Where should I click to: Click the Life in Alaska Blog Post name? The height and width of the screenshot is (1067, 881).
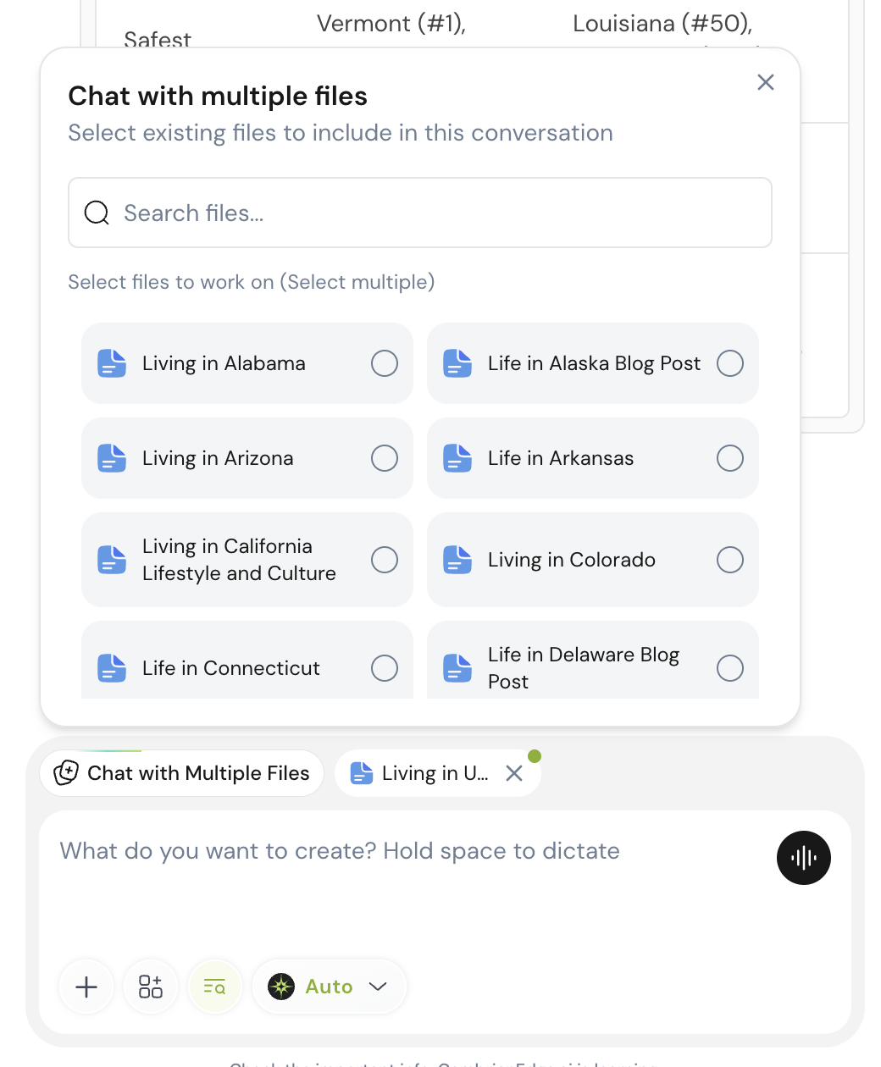[594, 363]
